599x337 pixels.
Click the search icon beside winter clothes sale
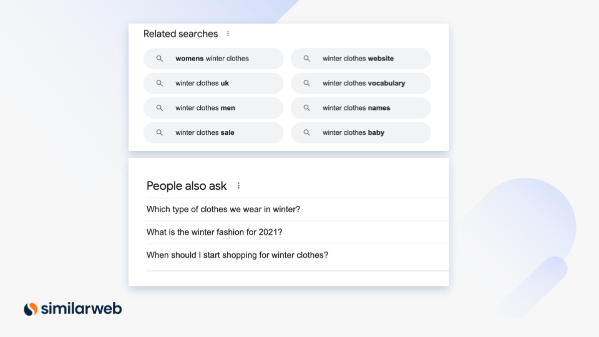coord(159,132)
